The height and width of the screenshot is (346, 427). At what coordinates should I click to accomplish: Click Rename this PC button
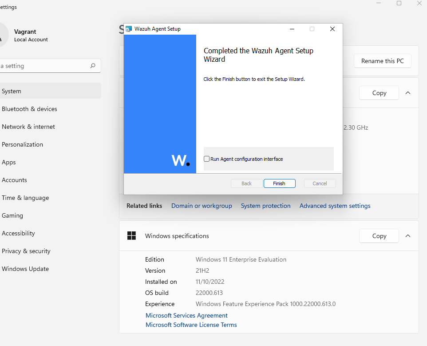point(382,61)
